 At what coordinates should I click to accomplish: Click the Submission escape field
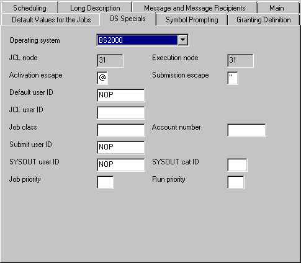pyautogui.click(x=233, y=78)
